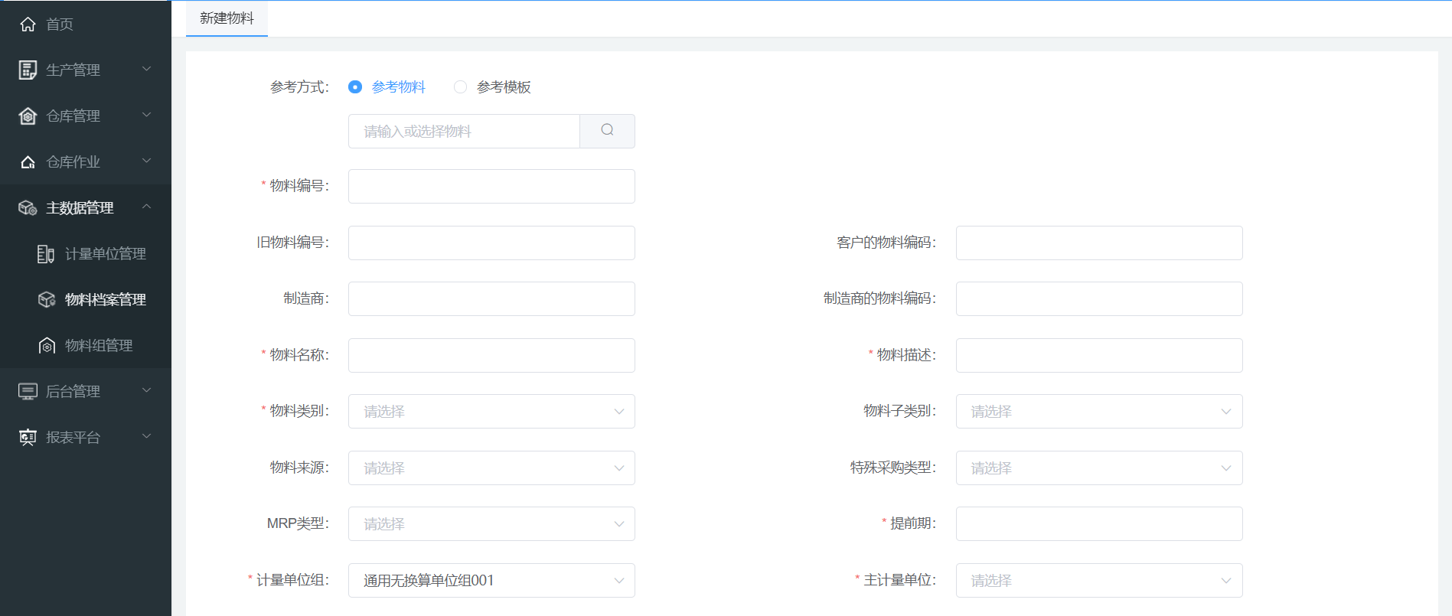Click the 物料编号 input field

tap(491, 187)
